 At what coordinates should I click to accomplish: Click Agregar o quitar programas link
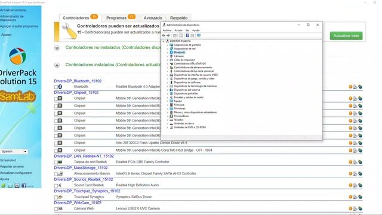click(19, 26)
